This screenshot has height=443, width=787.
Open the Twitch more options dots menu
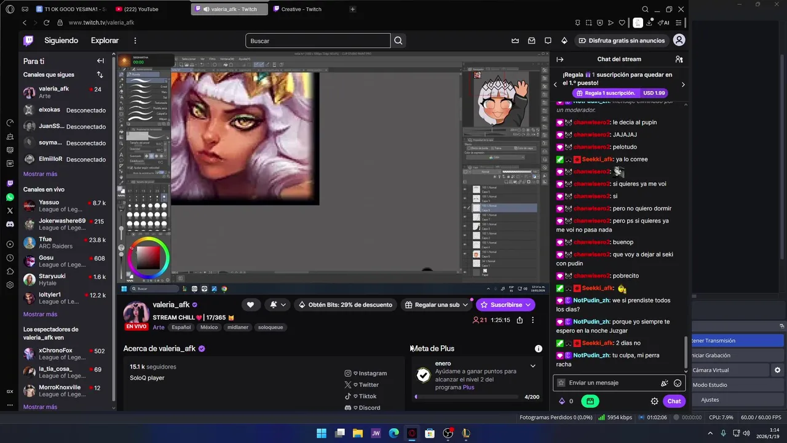click(x=135, y=41)
